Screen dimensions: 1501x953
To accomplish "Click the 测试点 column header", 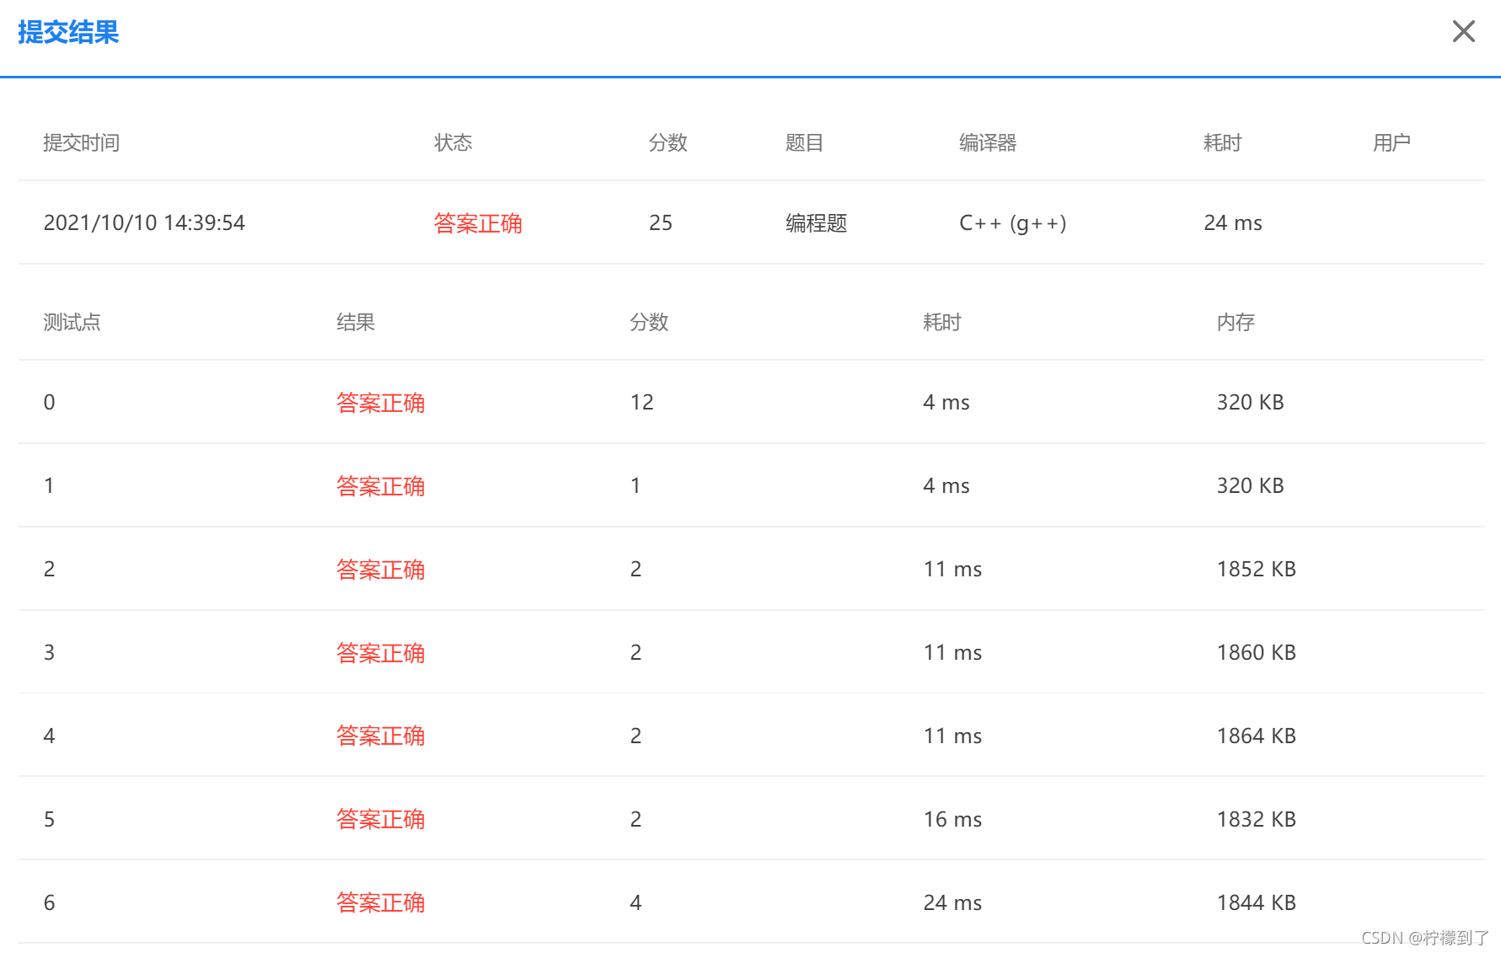I will point(72,323).
